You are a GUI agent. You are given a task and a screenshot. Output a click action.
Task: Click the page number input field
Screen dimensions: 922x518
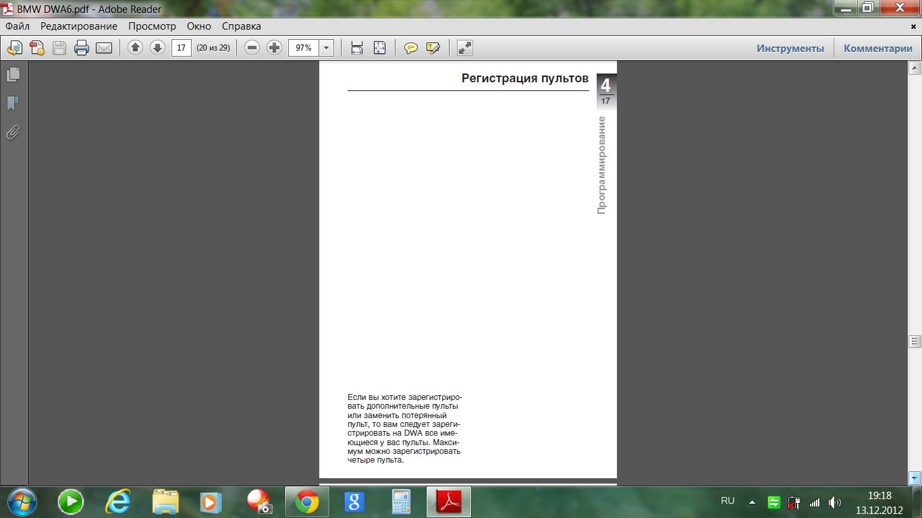[181, 48]
